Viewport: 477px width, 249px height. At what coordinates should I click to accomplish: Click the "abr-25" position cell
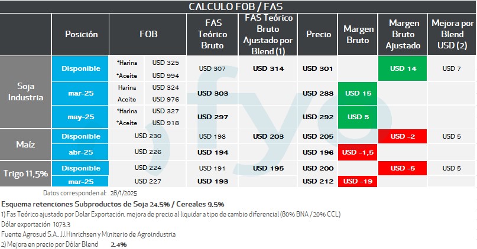coord(81,152)
